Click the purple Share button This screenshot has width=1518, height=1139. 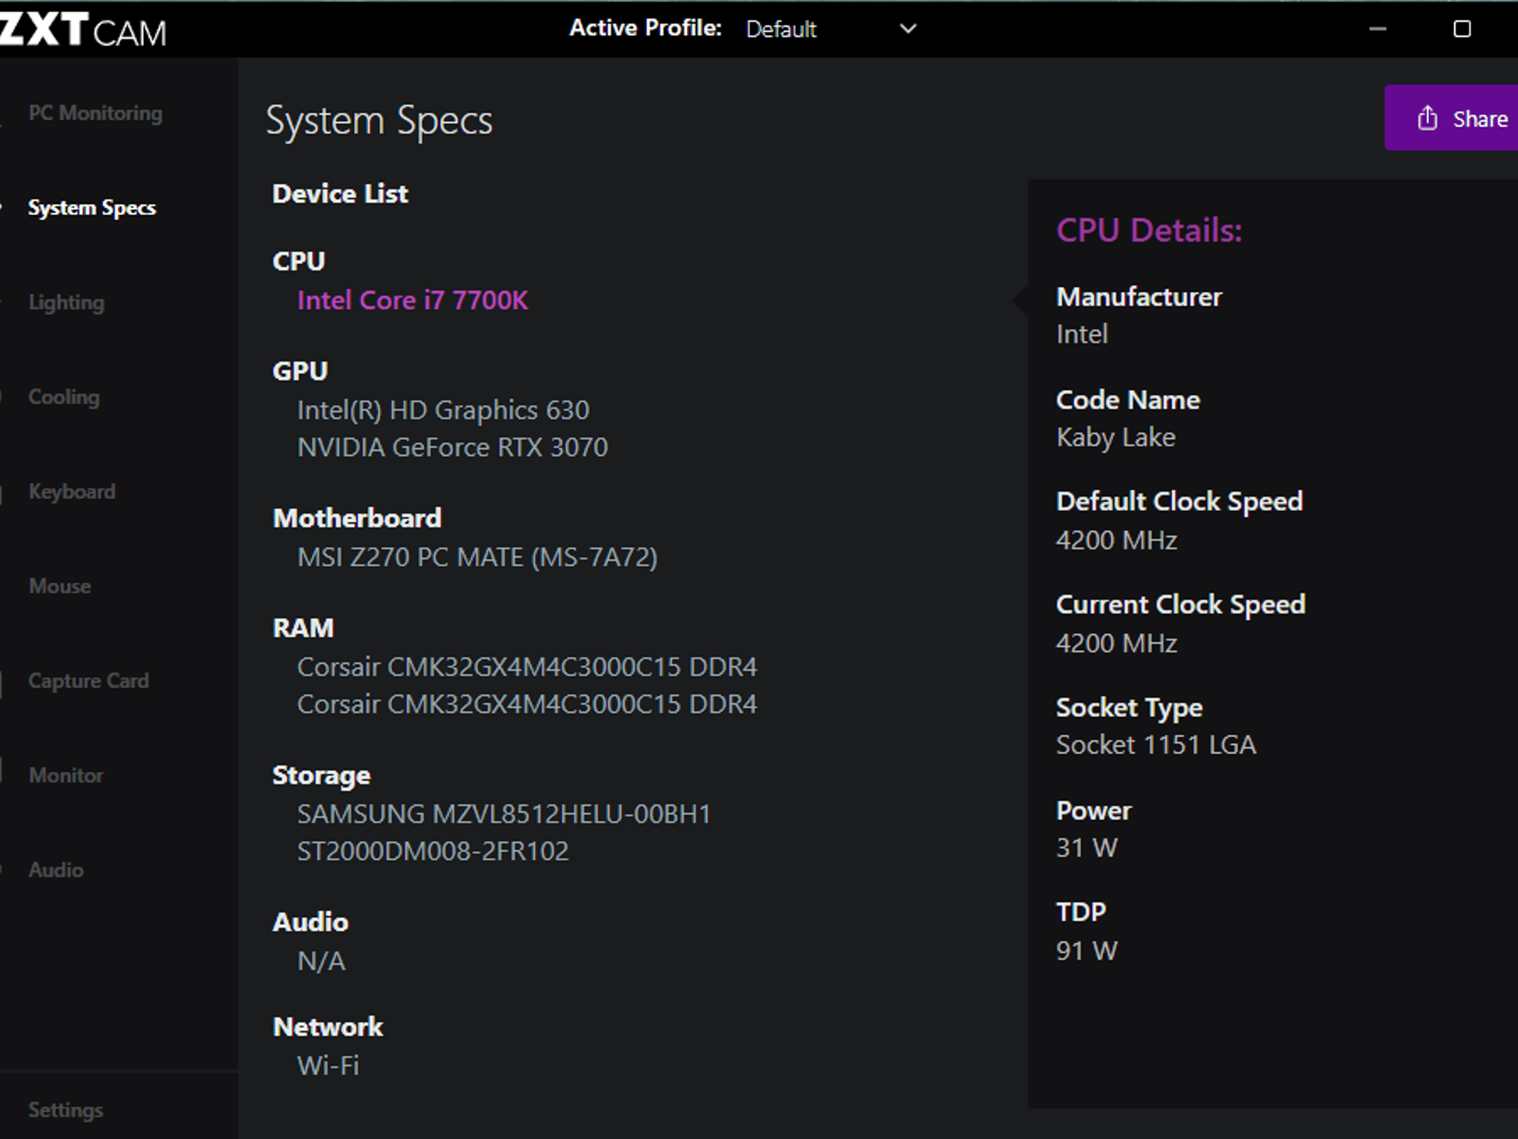coord(1451,118)
